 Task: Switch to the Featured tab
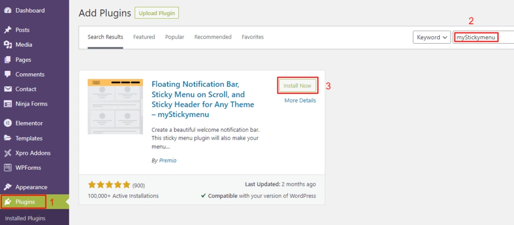(144, 37)
